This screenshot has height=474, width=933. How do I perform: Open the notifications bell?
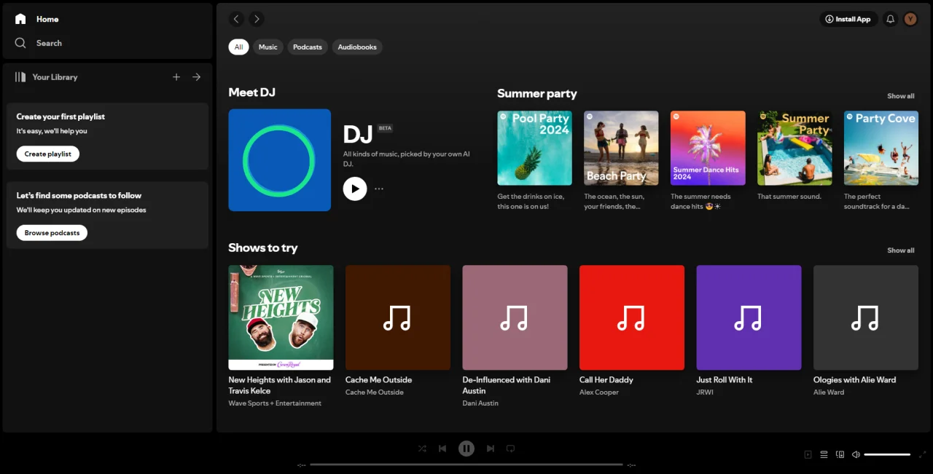tap(890, 19)
